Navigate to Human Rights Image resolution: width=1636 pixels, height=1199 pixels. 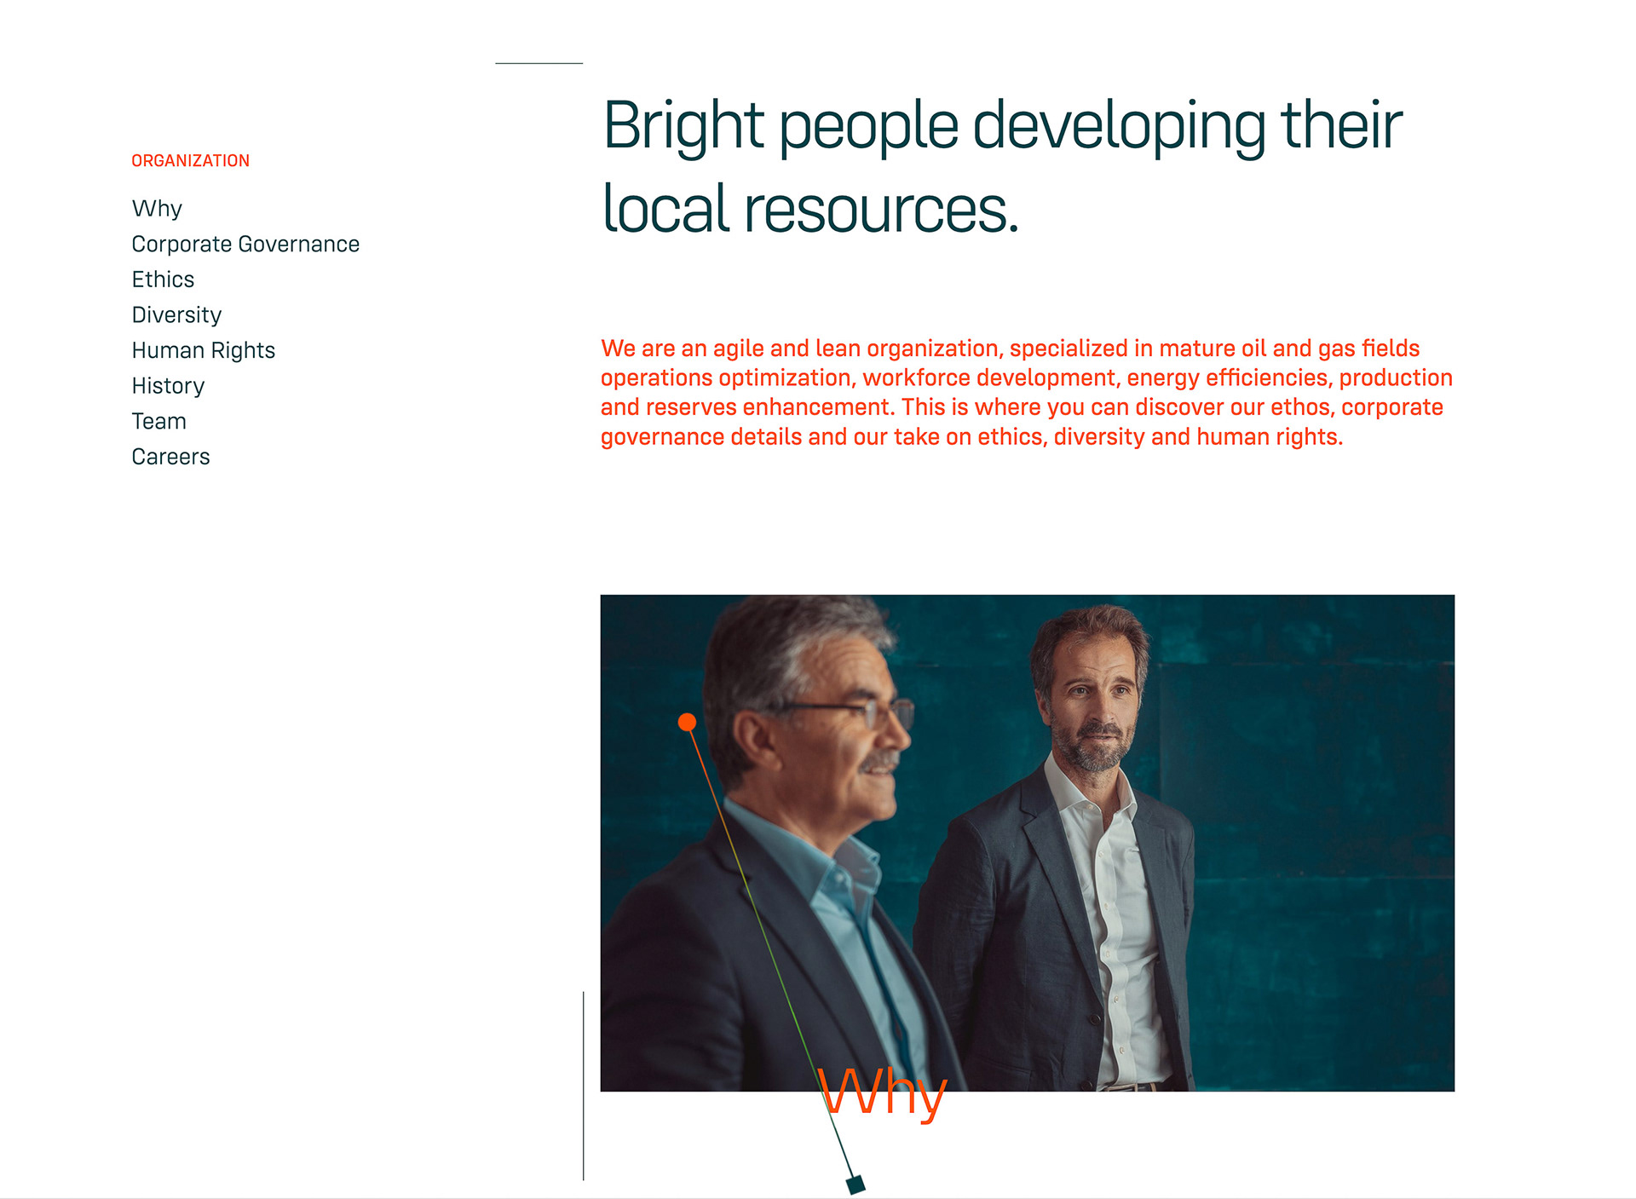203,350
